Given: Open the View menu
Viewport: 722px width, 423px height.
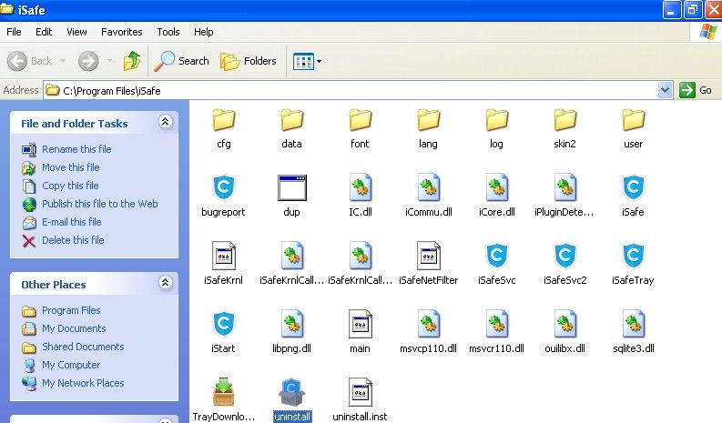Looking at the screenshot, I should (76, 32).
